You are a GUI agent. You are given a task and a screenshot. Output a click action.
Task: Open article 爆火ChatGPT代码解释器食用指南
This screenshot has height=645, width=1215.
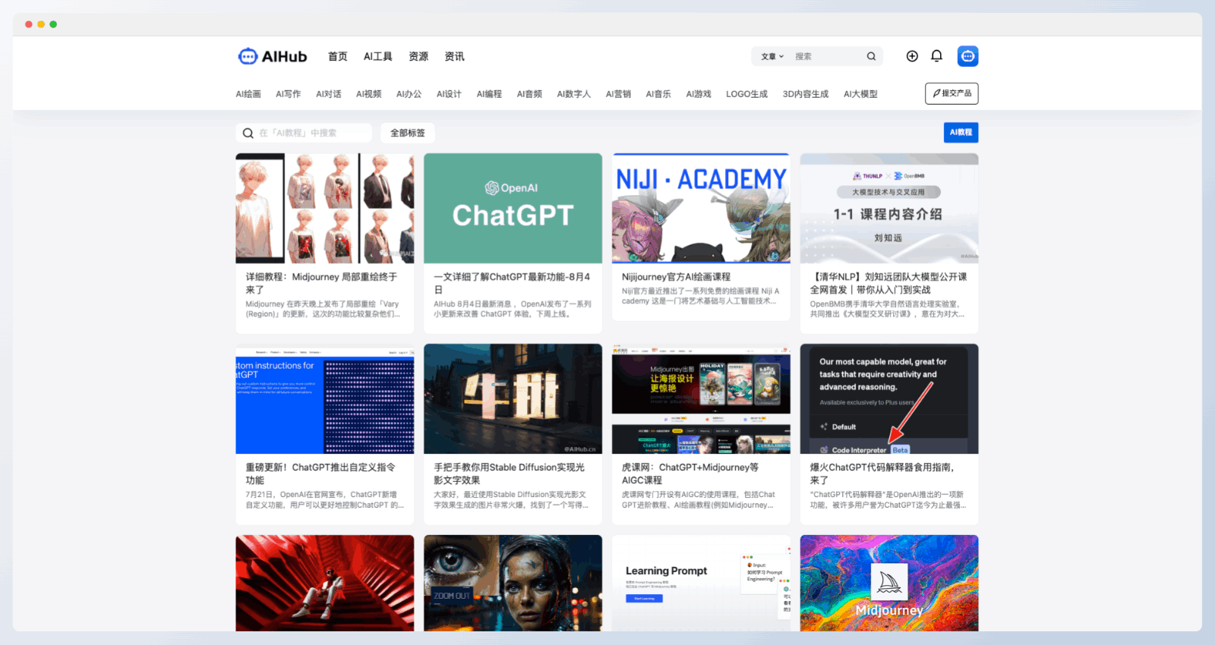pos(882,474)
